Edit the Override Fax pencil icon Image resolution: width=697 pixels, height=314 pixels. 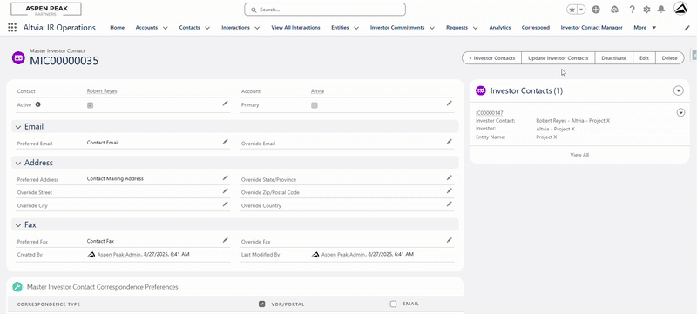coord(450,240)
